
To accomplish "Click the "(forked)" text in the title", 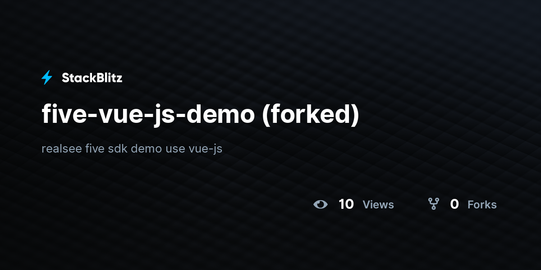I will [x=311, y=115].
